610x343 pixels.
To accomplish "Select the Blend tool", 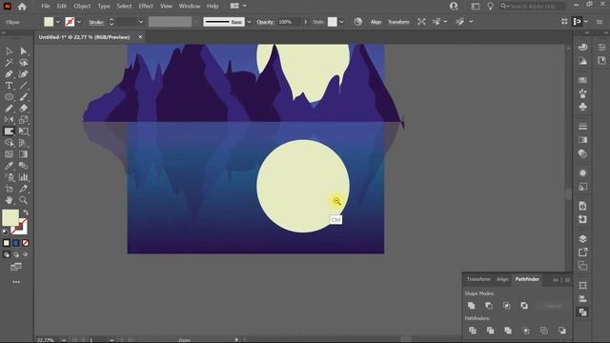I will [x=23, y=166].
